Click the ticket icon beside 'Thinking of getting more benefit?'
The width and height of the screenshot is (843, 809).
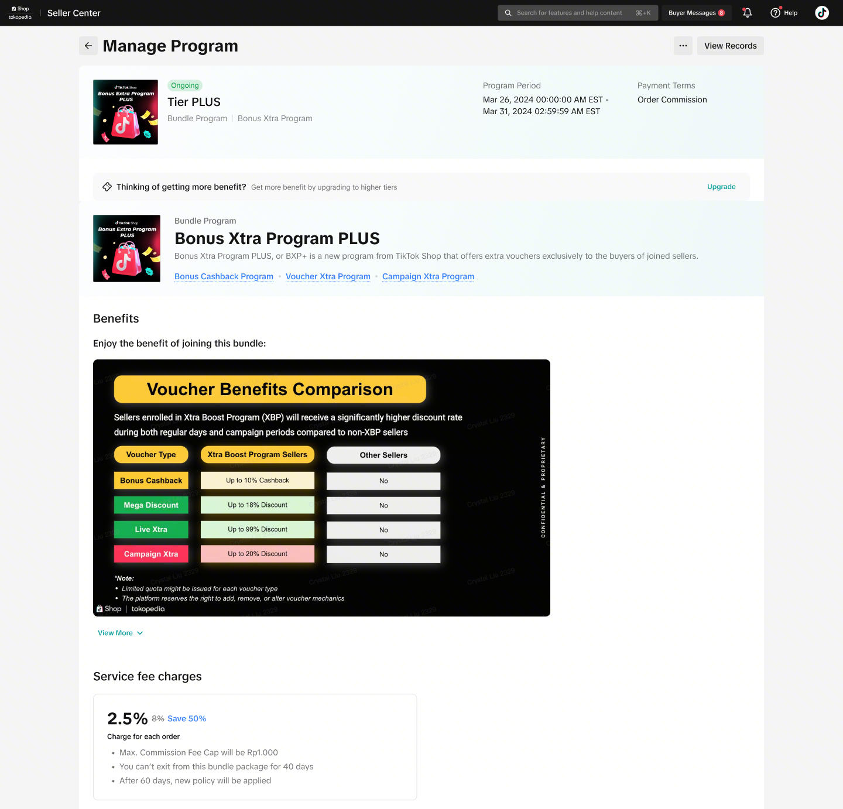tap(107, 187)
